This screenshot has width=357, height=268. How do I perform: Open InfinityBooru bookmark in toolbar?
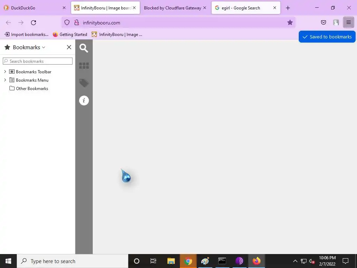117,35
